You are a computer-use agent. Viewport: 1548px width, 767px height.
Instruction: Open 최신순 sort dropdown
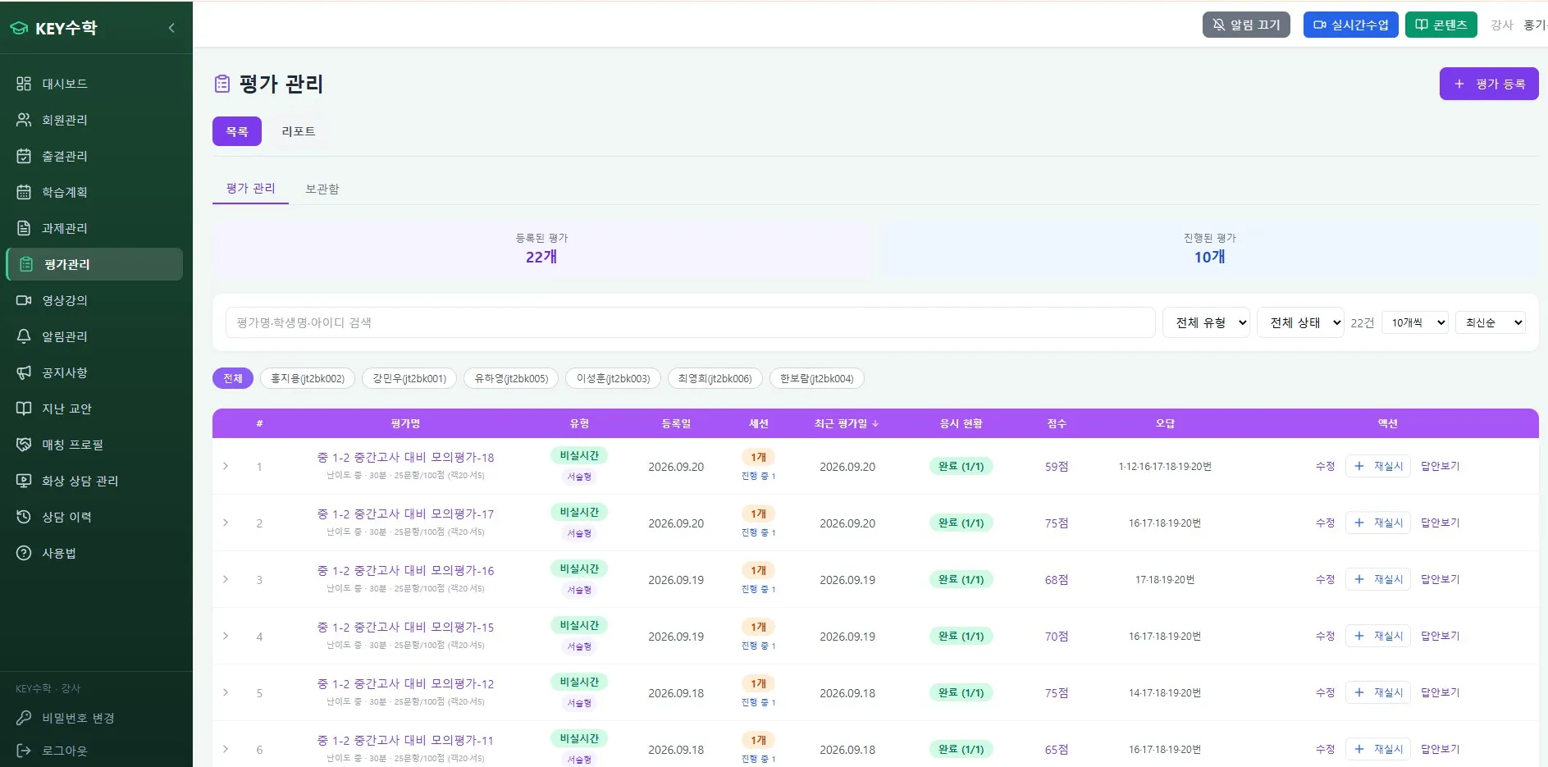(x=1490, y=322)
